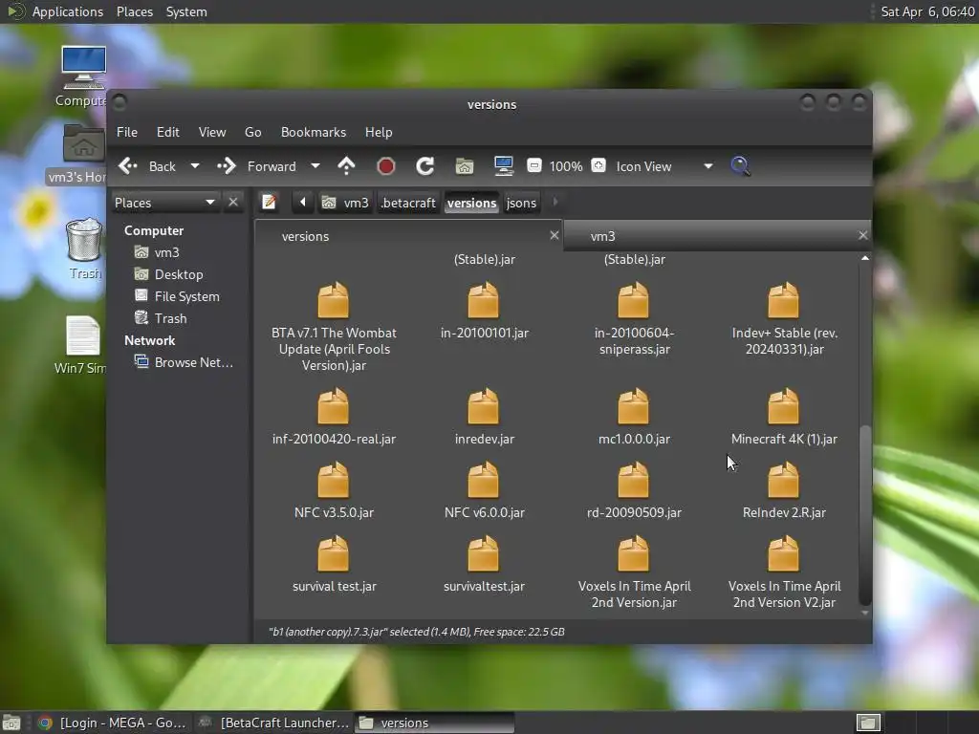Click the Reload button in toolbar
This screenshot has height=734, width=979.
(x=425, y=166)
